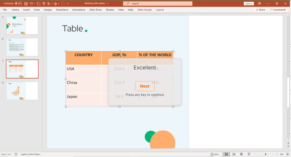
Task: Click the USA table cell
Action: click(x=84, y=72)
